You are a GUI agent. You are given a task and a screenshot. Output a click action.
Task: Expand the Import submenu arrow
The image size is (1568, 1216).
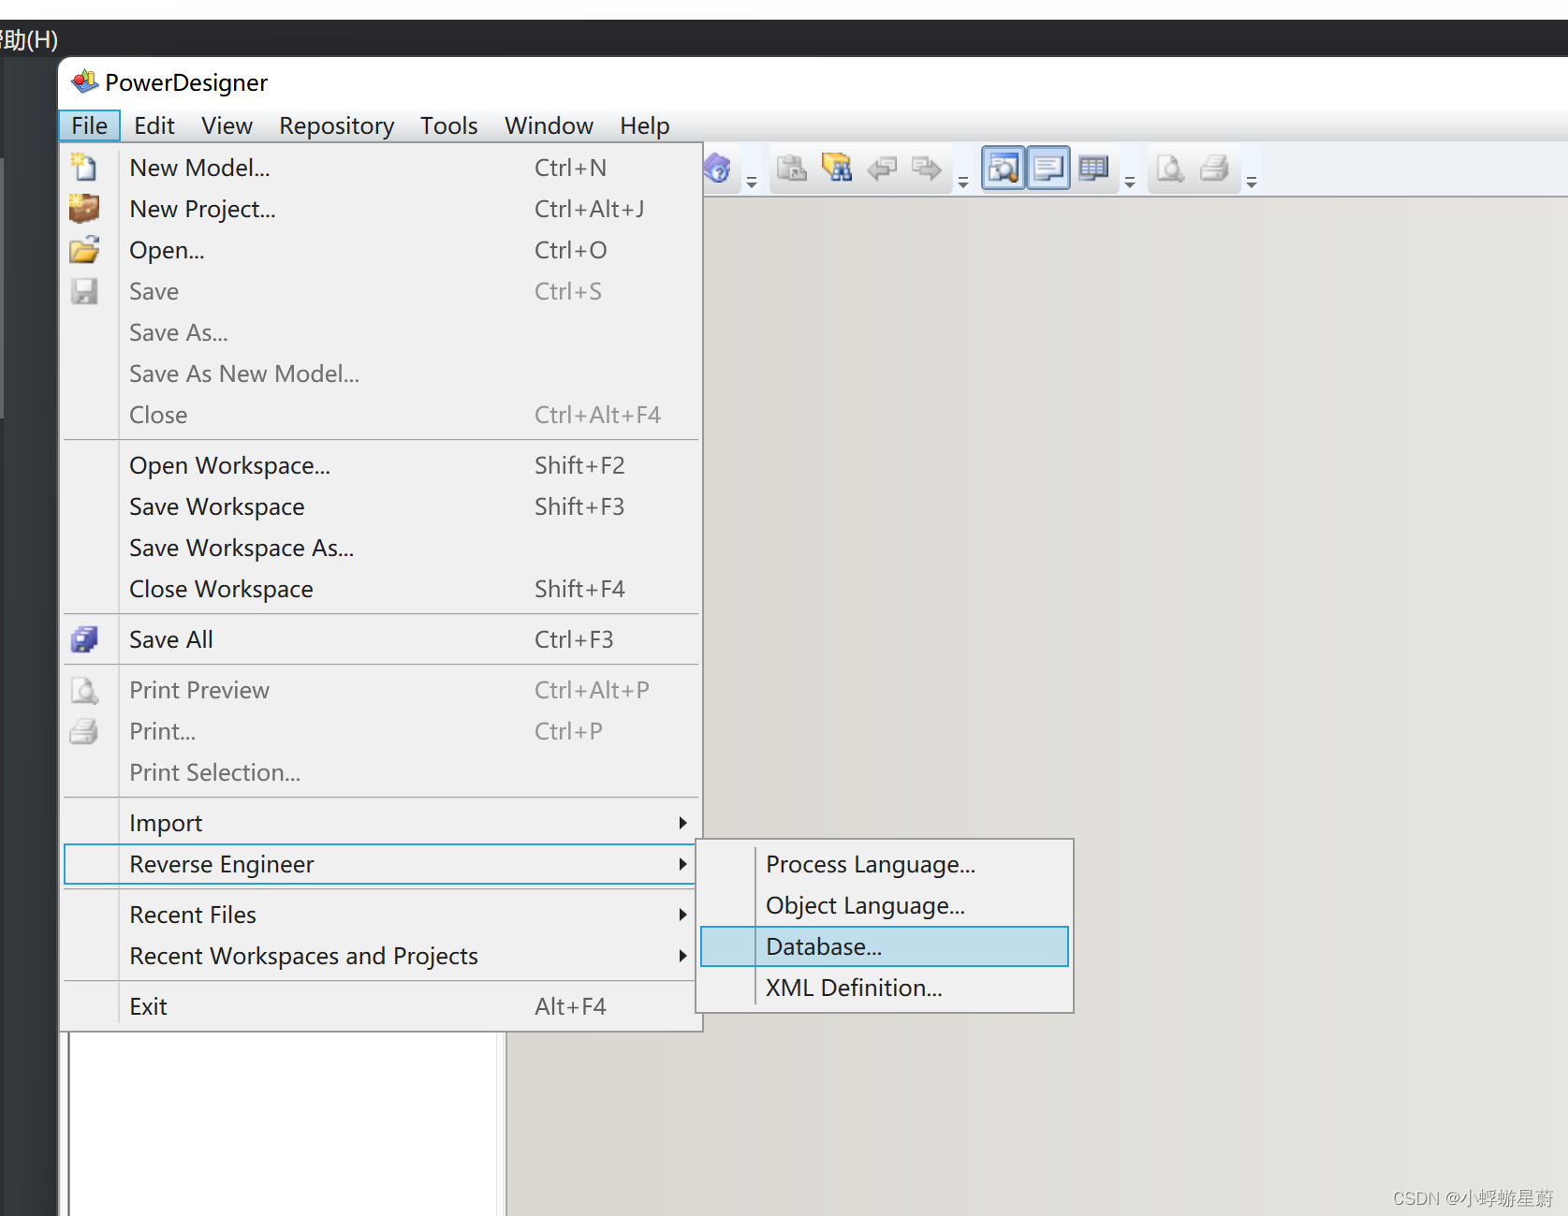(682, 822)
